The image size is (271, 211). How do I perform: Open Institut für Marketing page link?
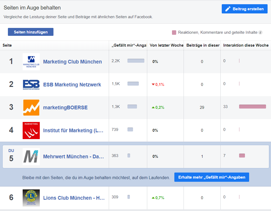[x=73, y=130]
